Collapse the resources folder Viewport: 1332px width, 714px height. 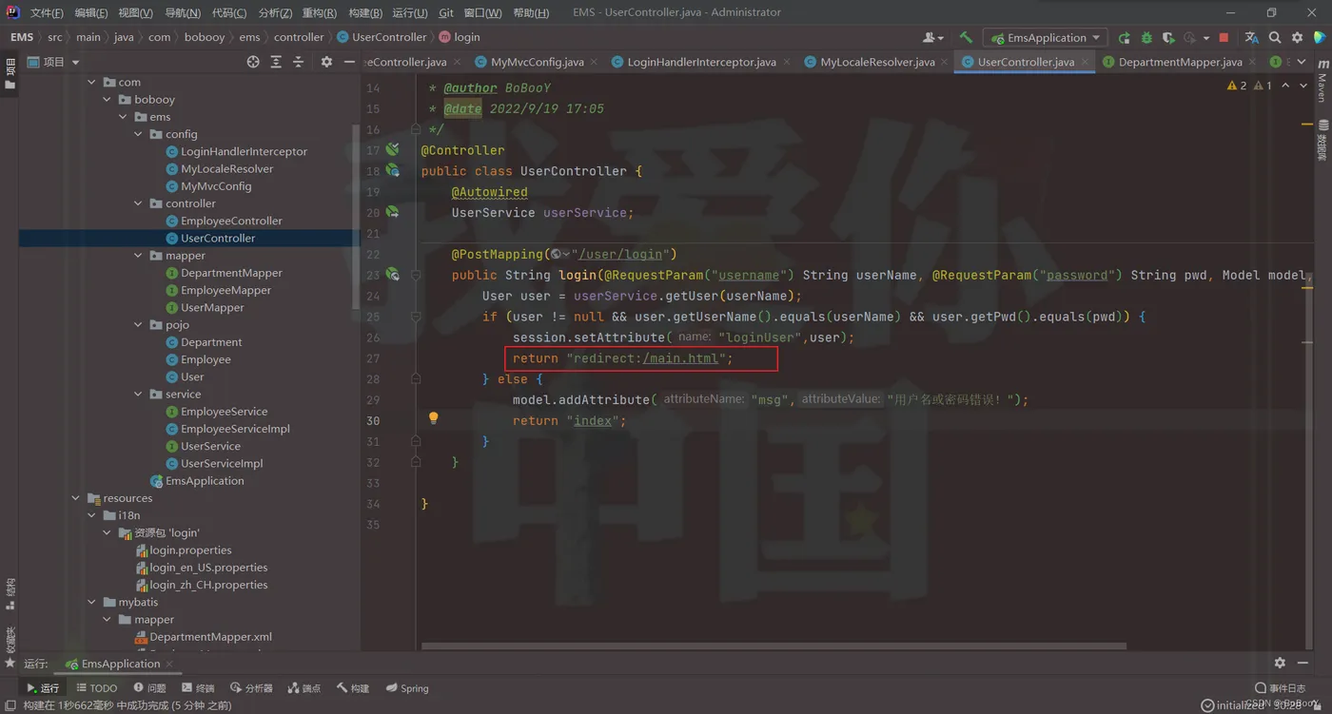point(76,498)
